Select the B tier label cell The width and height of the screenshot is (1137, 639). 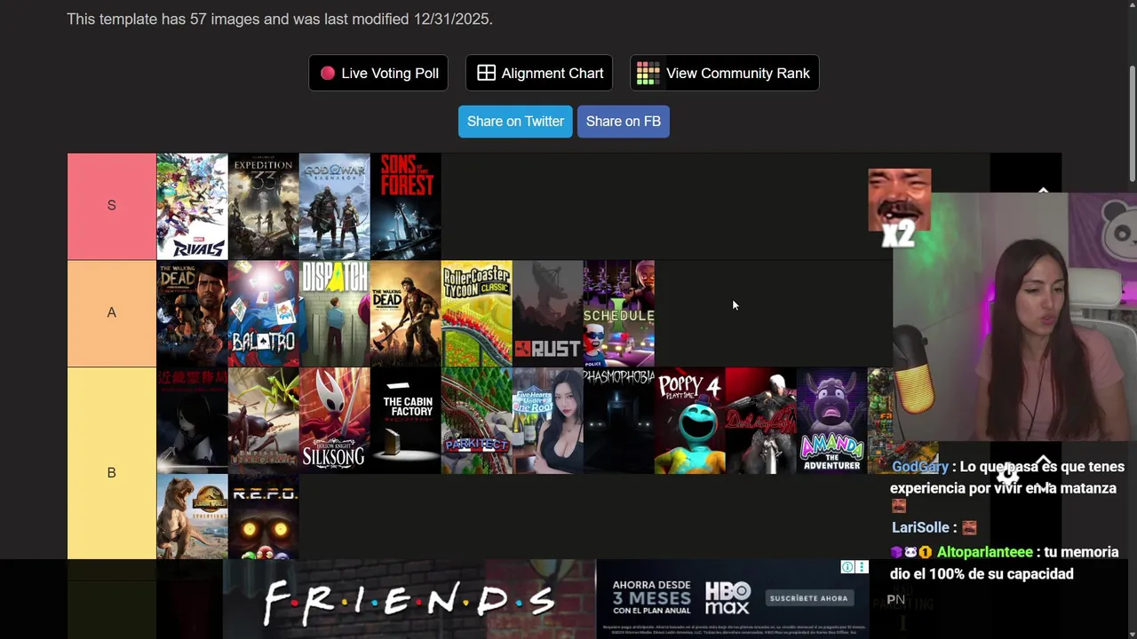click(x=112, y=472)
